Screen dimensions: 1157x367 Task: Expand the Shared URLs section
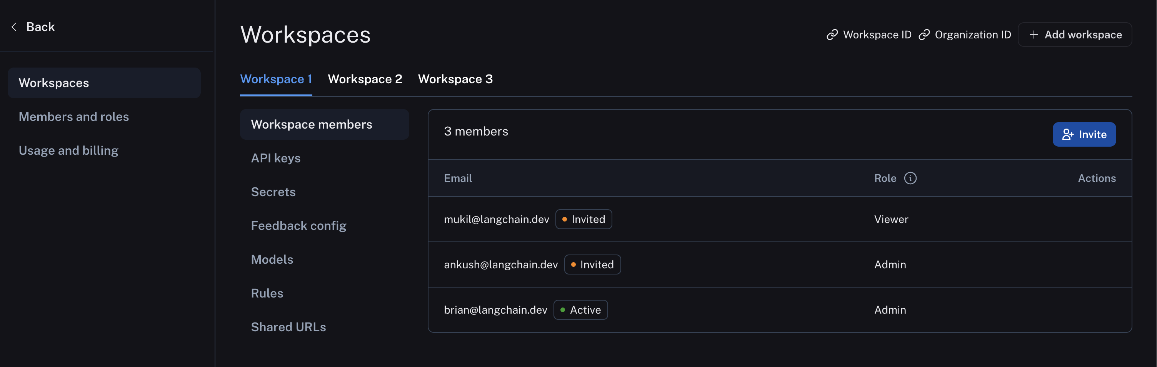(288, 327)
